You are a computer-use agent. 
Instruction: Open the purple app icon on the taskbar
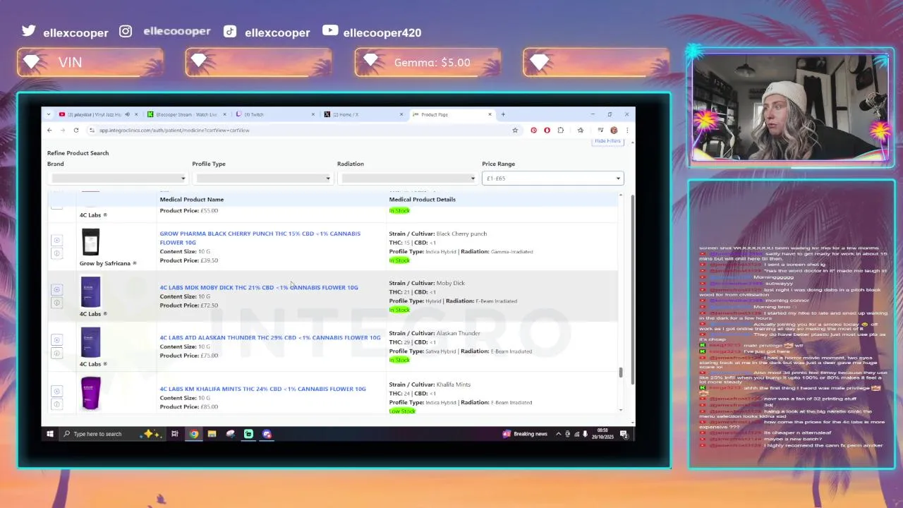[267, 434]
